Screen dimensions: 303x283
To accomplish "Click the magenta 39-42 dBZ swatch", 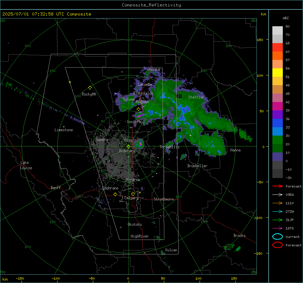I will (277, 106).
